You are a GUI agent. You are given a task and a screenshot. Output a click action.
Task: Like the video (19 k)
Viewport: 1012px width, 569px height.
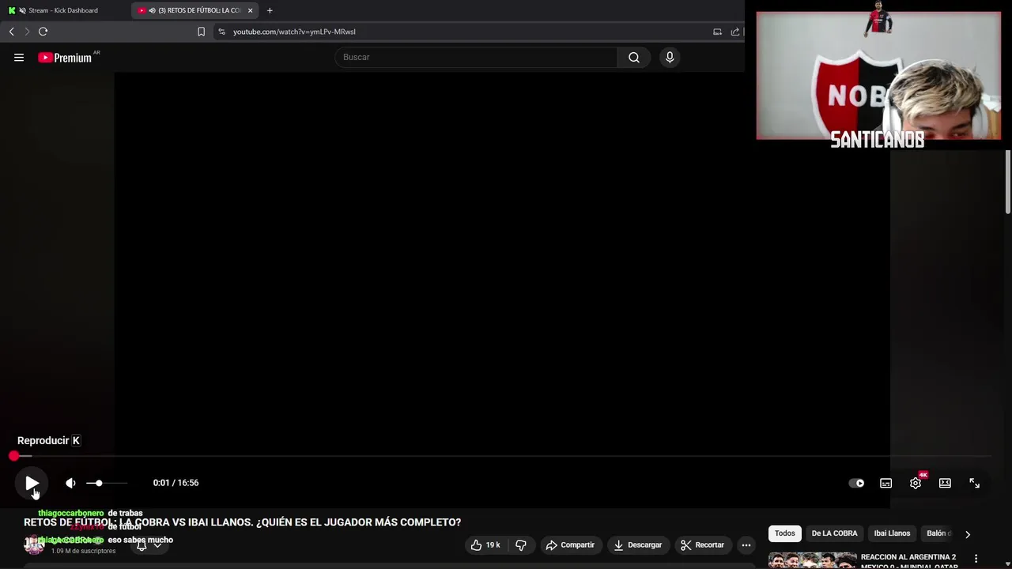[x=486, y=545]
